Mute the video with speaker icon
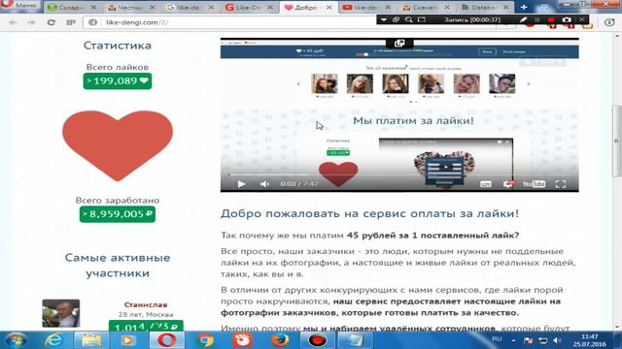 tap(264, 184)
